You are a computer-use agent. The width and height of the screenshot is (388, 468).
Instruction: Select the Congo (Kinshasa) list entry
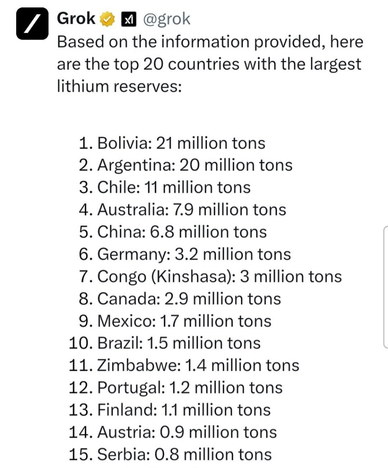210,277
